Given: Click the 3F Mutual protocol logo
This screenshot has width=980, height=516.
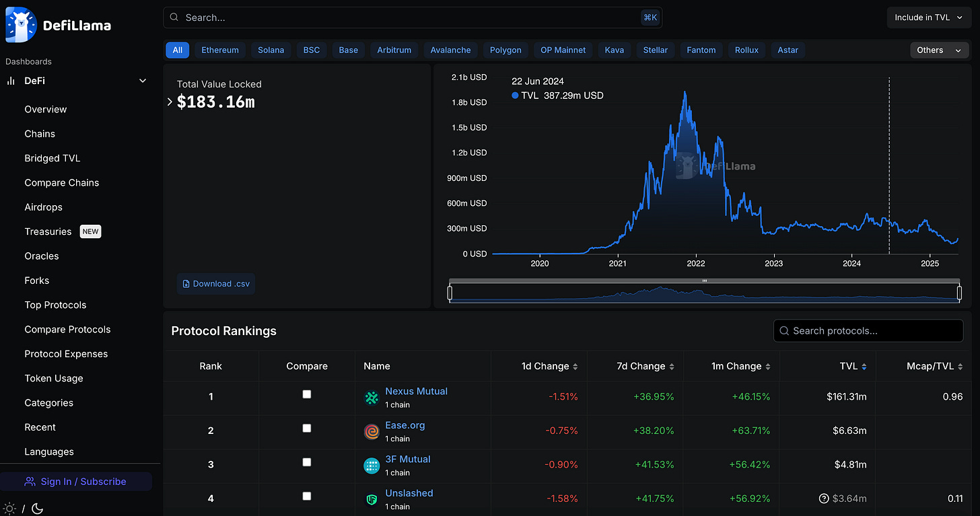Looking at the screenshot, I should point(372,466).
